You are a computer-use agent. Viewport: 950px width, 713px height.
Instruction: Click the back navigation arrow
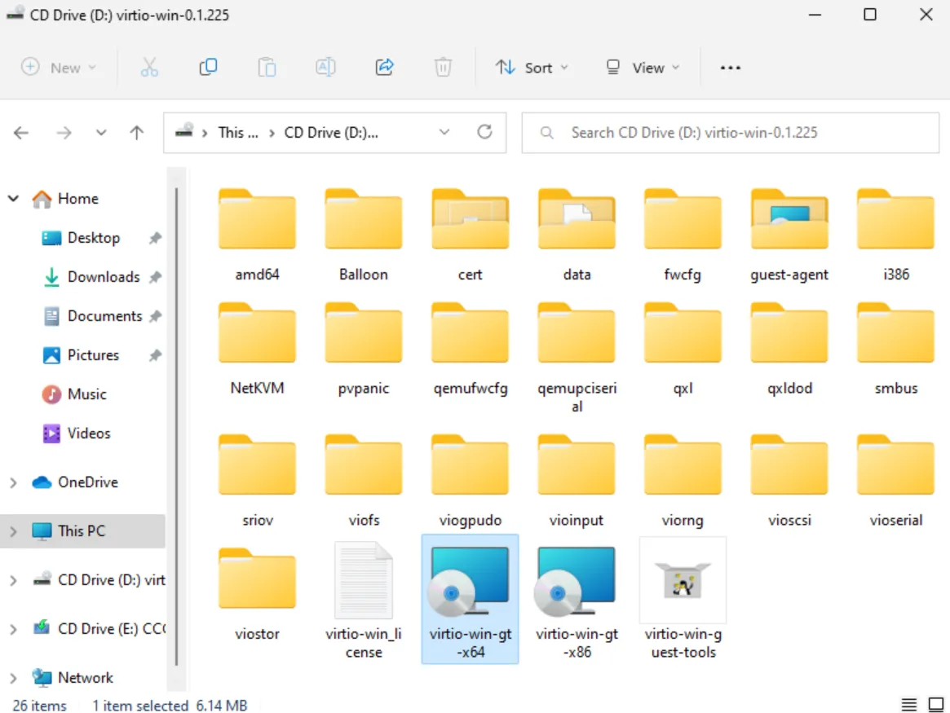tap(20, 132)
